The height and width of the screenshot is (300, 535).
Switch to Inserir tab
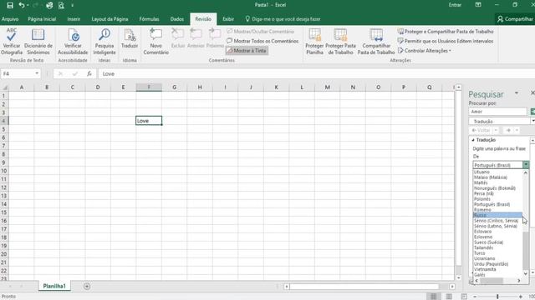[x=74, y=19]
